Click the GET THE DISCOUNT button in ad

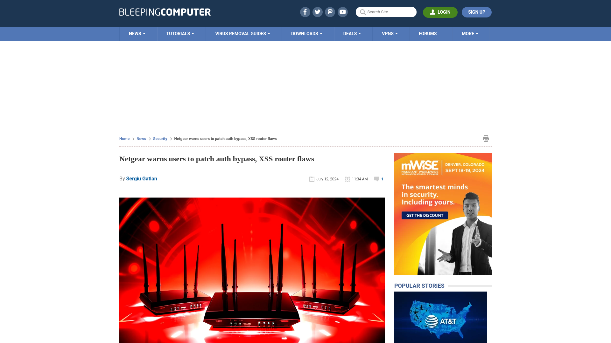point(424,215)
